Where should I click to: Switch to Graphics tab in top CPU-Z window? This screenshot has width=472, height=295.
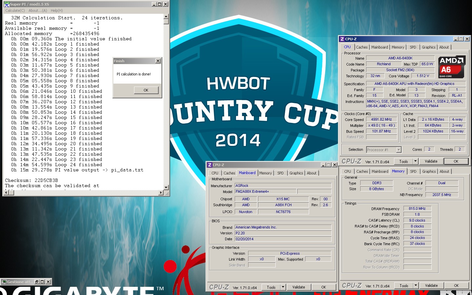(429, 47)
